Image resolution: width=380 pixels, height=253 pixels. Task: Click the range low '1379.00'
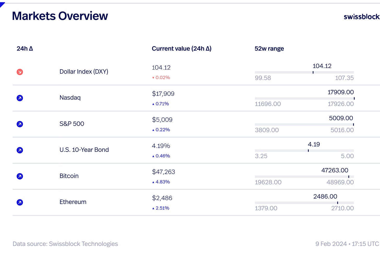[266, 208]
